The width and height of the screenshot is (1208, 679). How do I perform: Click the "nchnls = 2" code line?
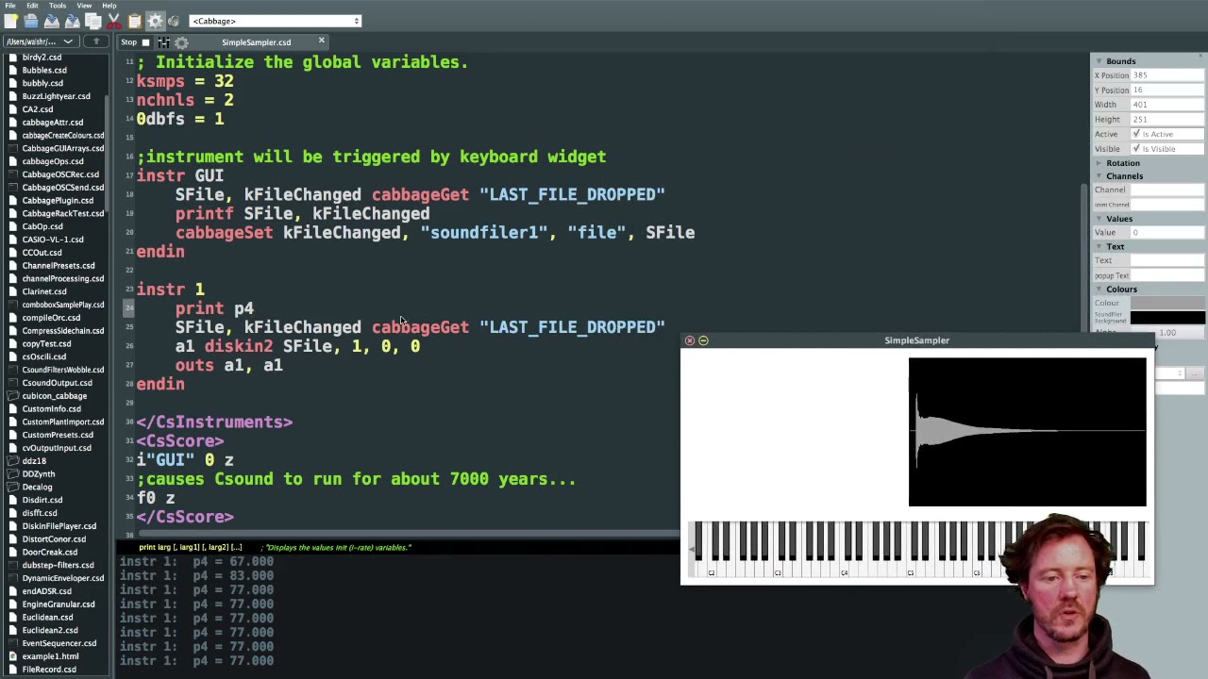coord(185,100)
